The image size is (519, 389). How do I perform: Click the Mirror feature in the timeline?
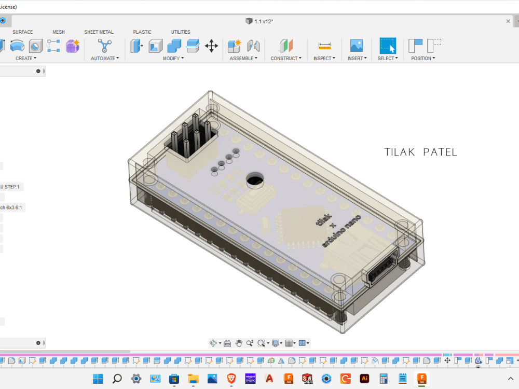point(281,361)
